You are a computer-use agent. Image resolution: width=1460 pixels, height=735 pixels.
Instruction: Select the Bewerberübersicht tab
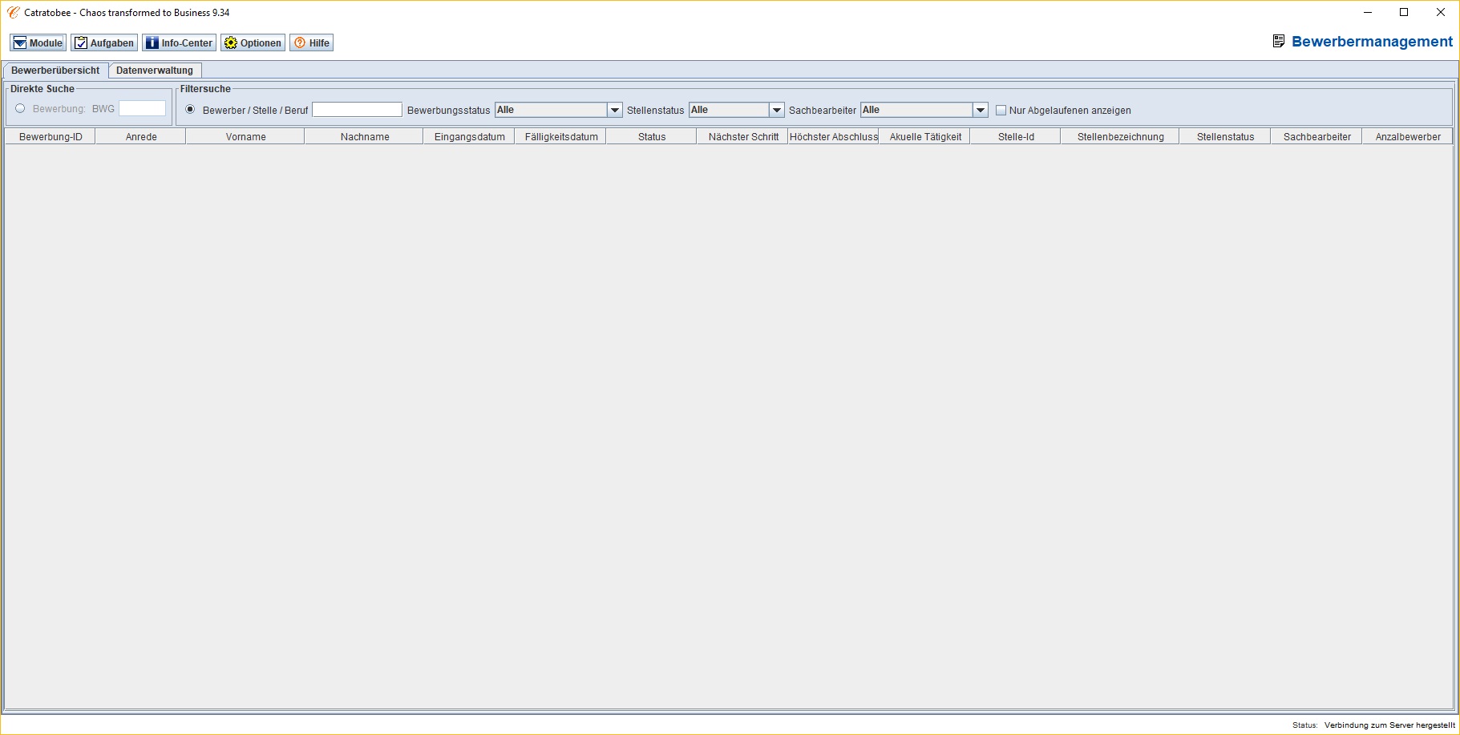55,71
